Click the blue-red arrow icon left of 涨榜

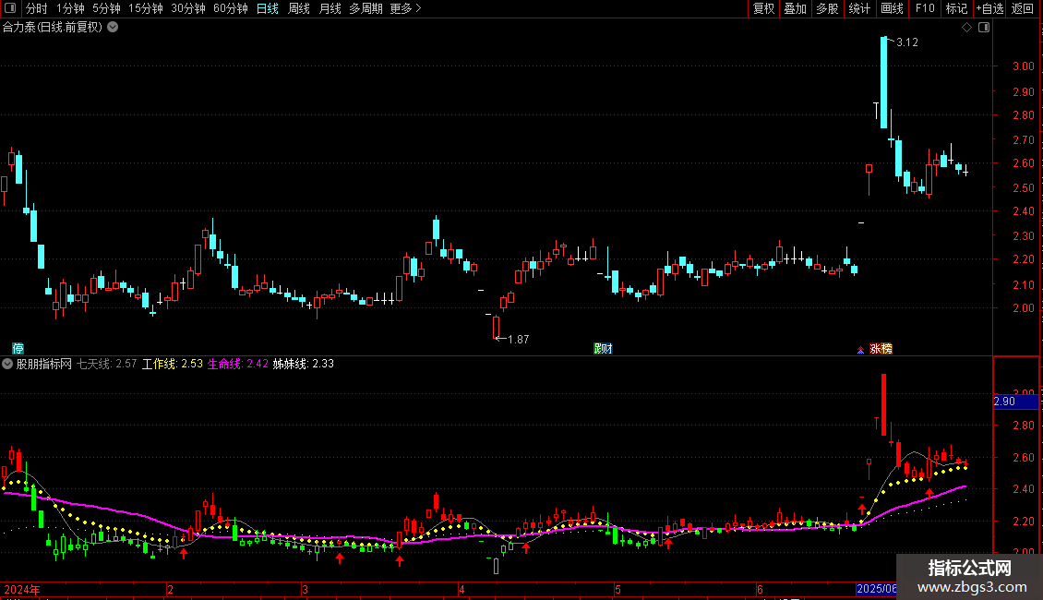861,349
